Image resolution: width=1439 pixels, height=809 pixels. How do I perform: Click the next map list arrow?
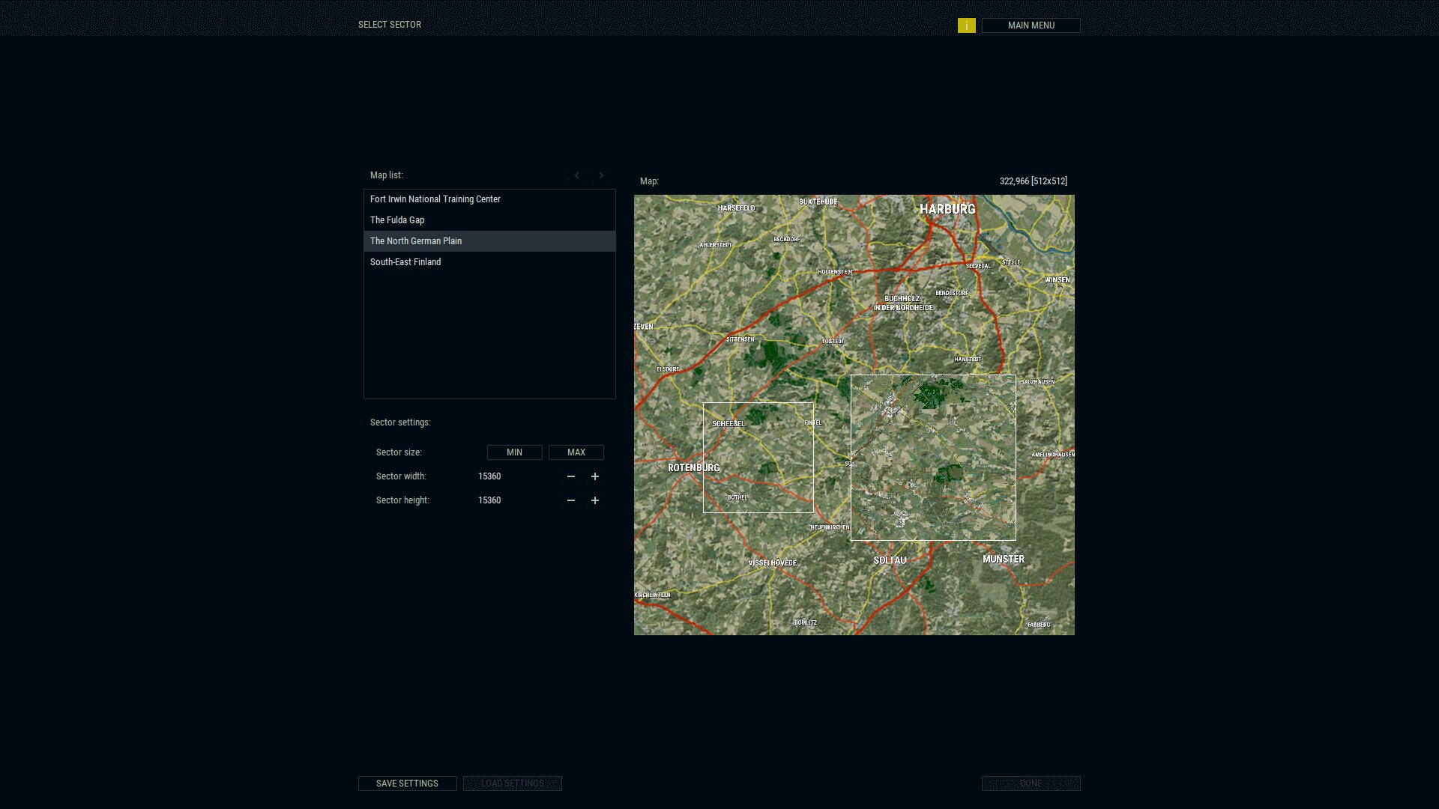point(601,175)
